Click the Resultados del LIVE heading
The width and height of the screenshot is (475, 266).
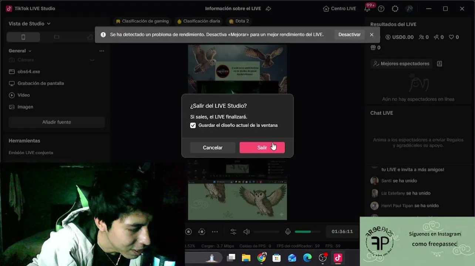tap(393, 24)
